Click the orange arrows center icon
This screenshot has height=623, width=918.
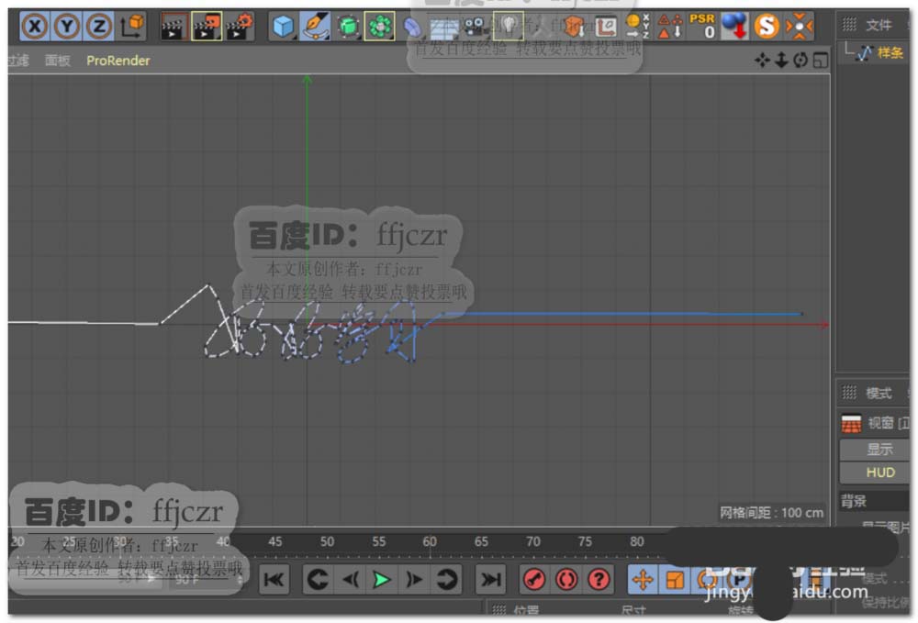(800, 27)
